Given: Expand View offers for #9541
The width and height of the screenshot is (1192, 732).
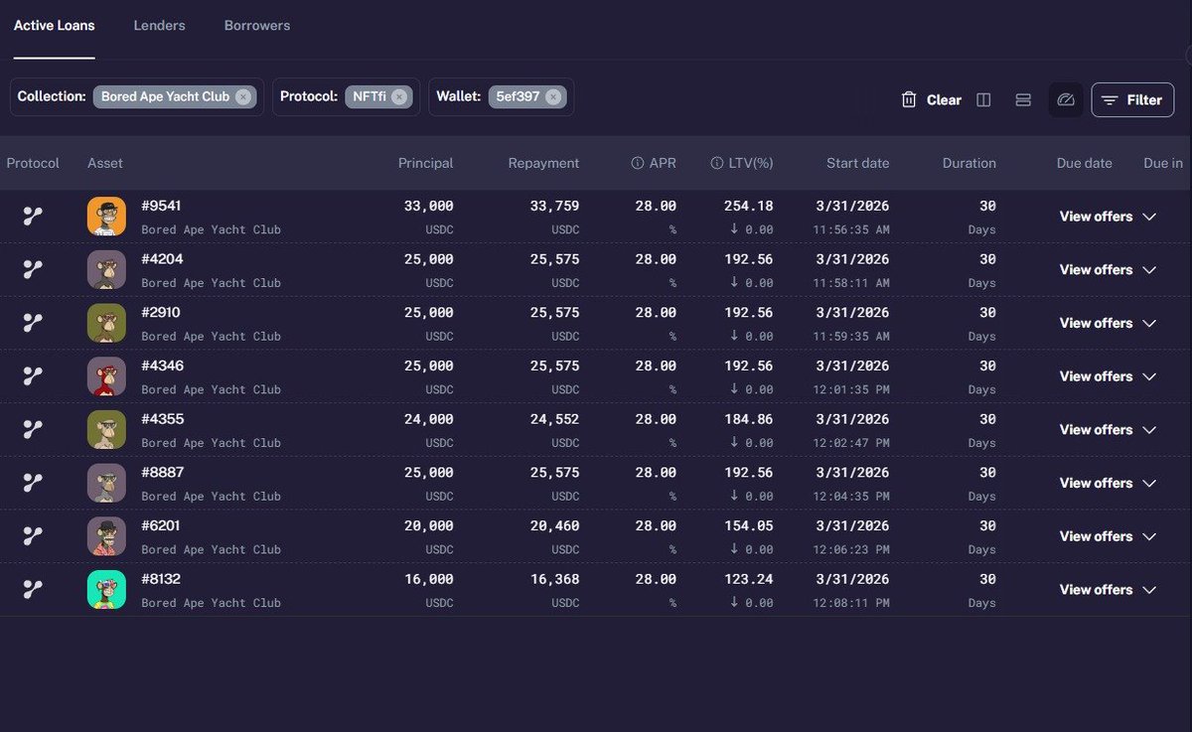Looking at the screenshot, I should 1108,217.
